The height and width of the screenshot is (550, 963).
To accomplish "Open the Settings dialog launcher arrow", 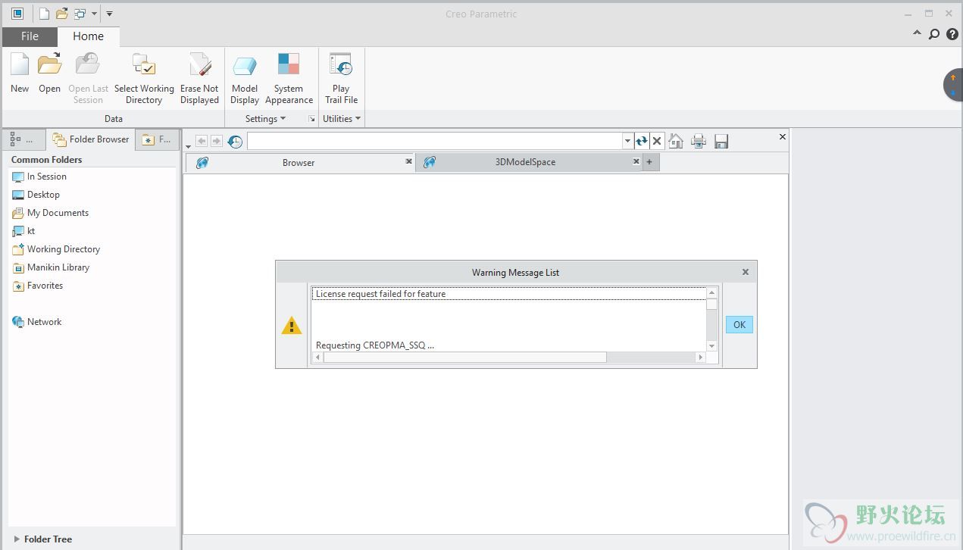I will [x=311, y=119].
